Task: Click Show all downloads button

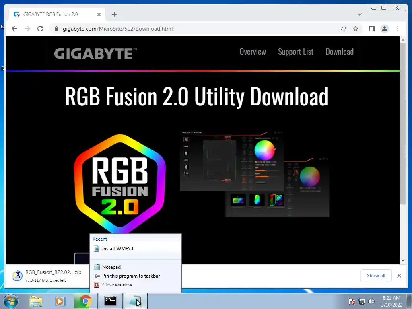Action: tap(376, 275)
